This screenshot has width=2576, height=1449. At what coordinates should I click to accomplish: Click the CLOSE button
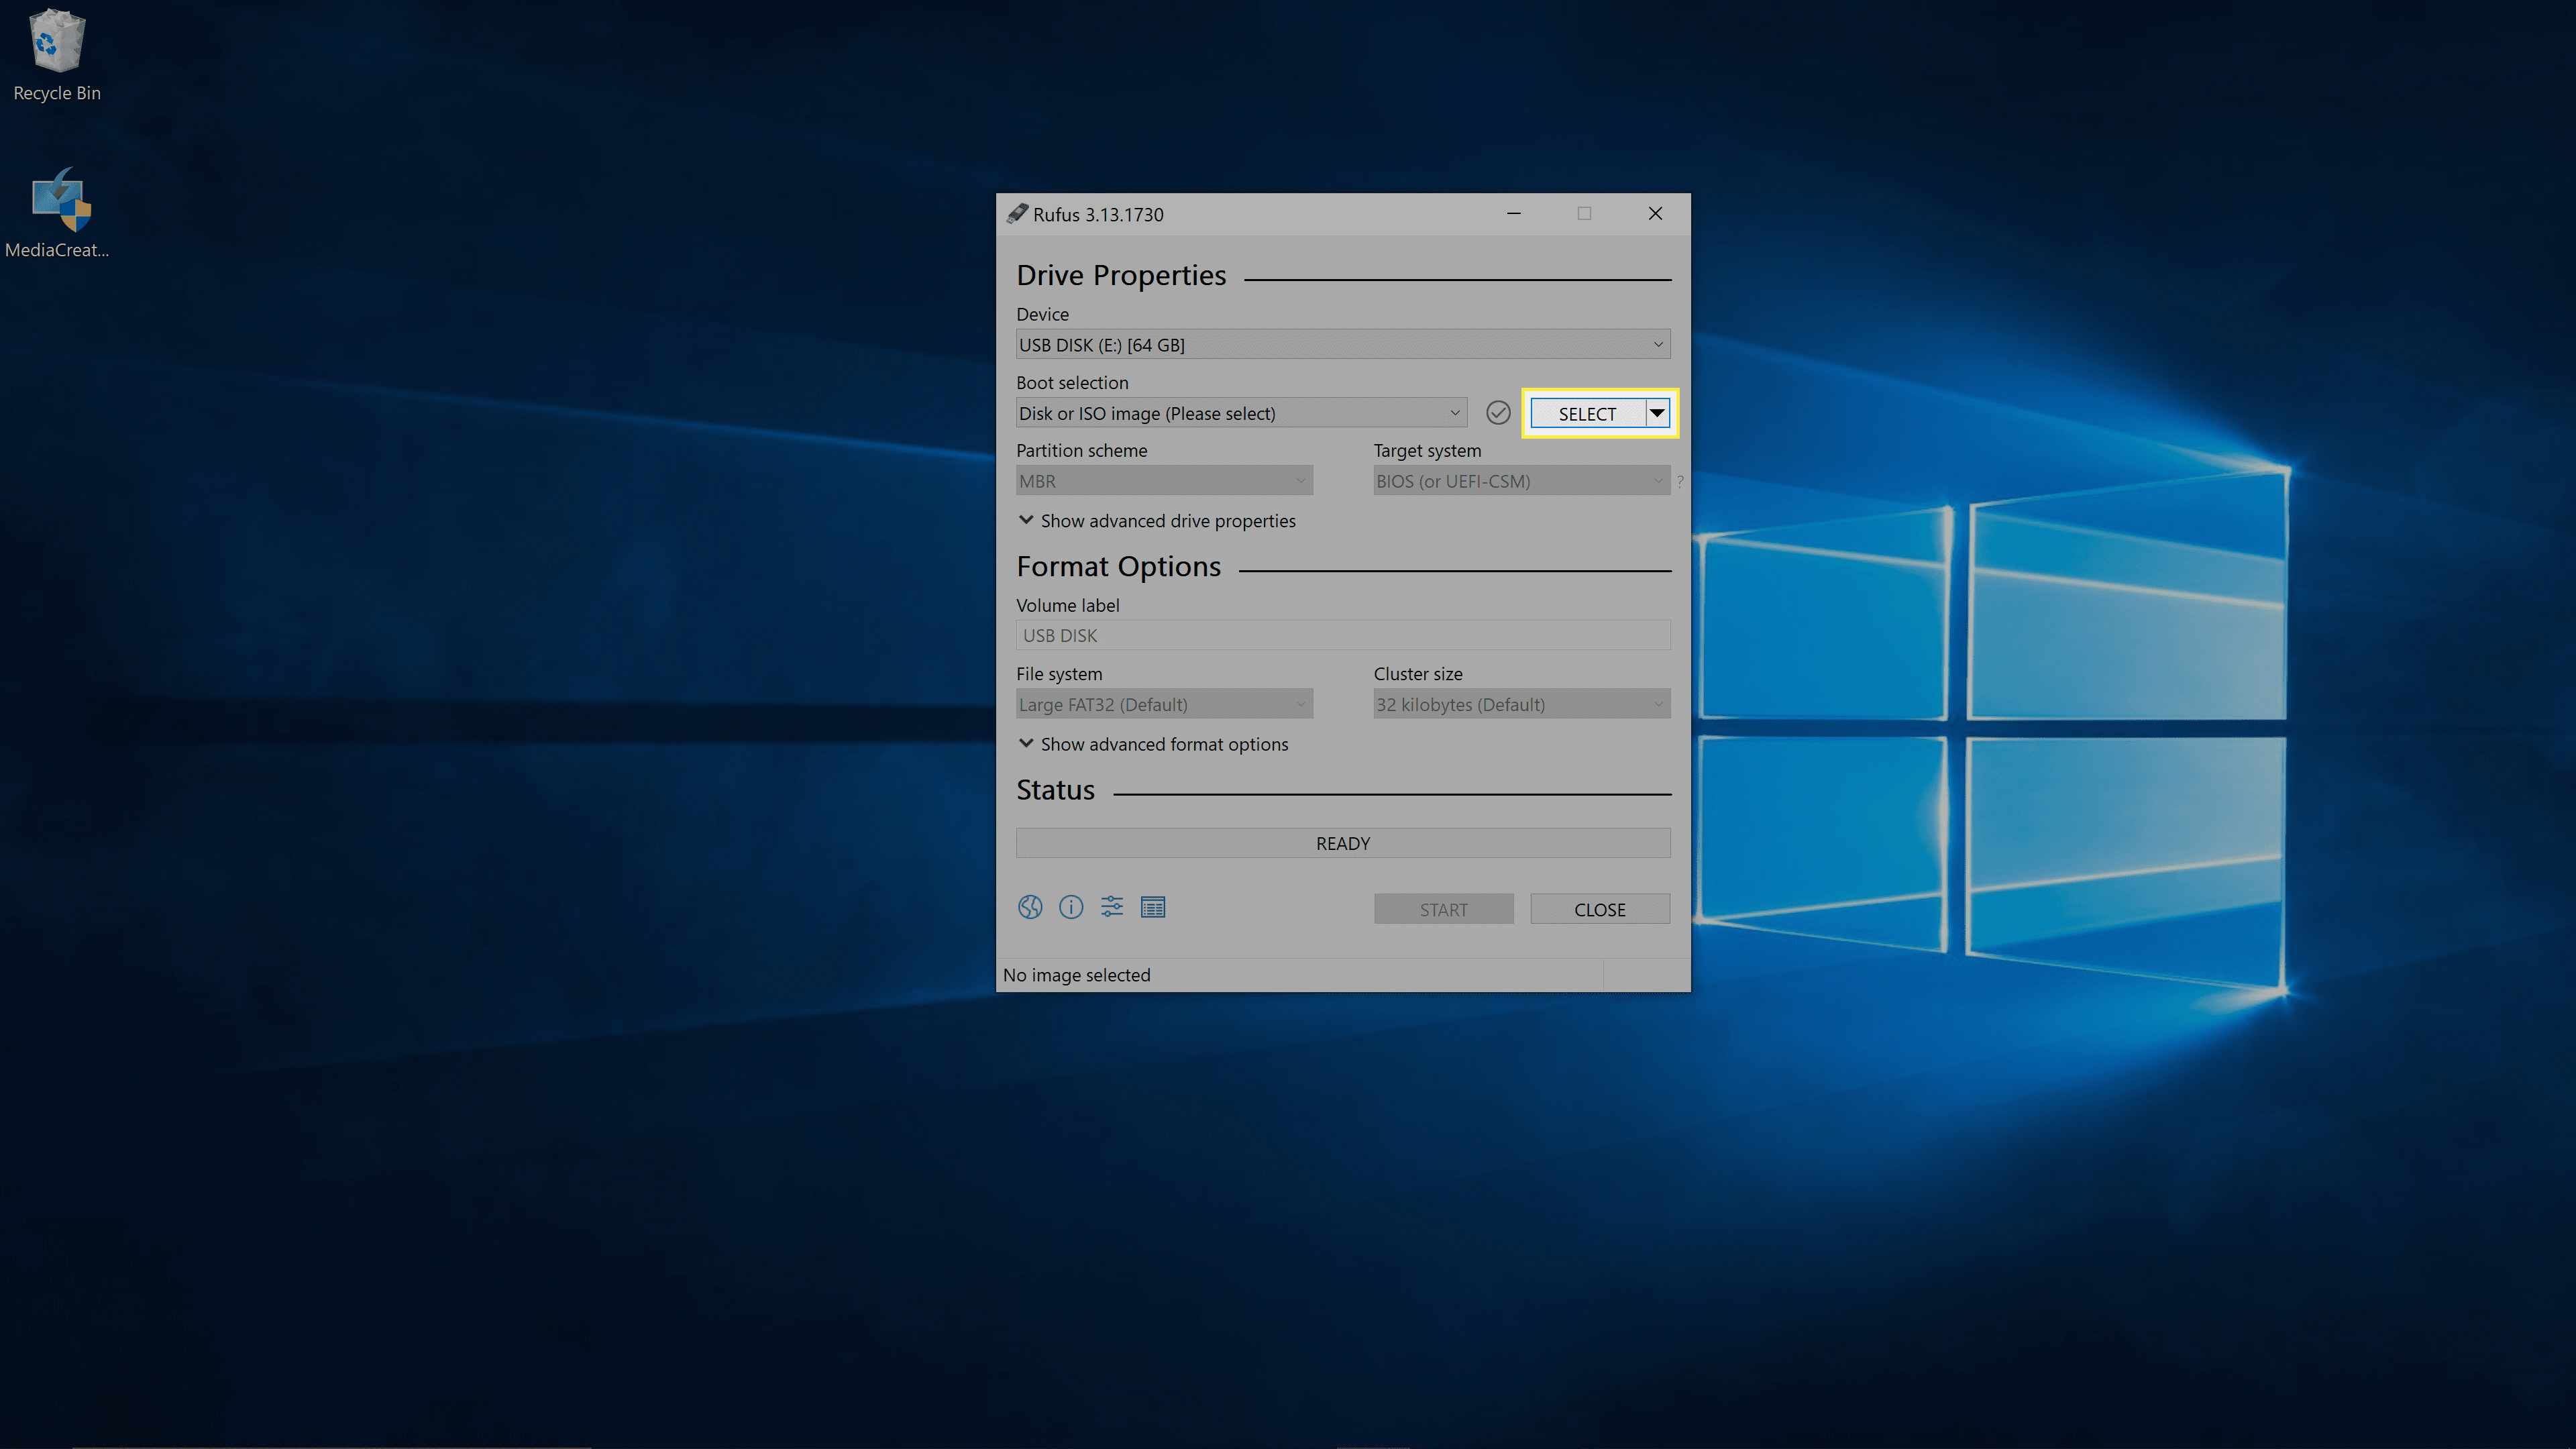pos(1600,909)
